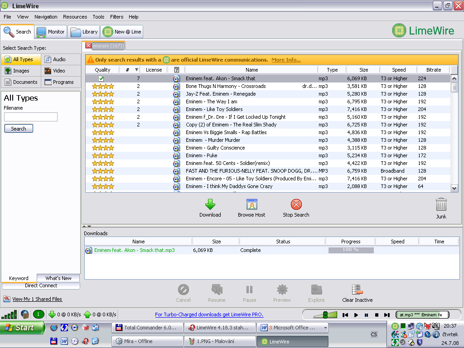Open the Filters menu
Viewport: 464px width, 348px height.
point(116,17)
